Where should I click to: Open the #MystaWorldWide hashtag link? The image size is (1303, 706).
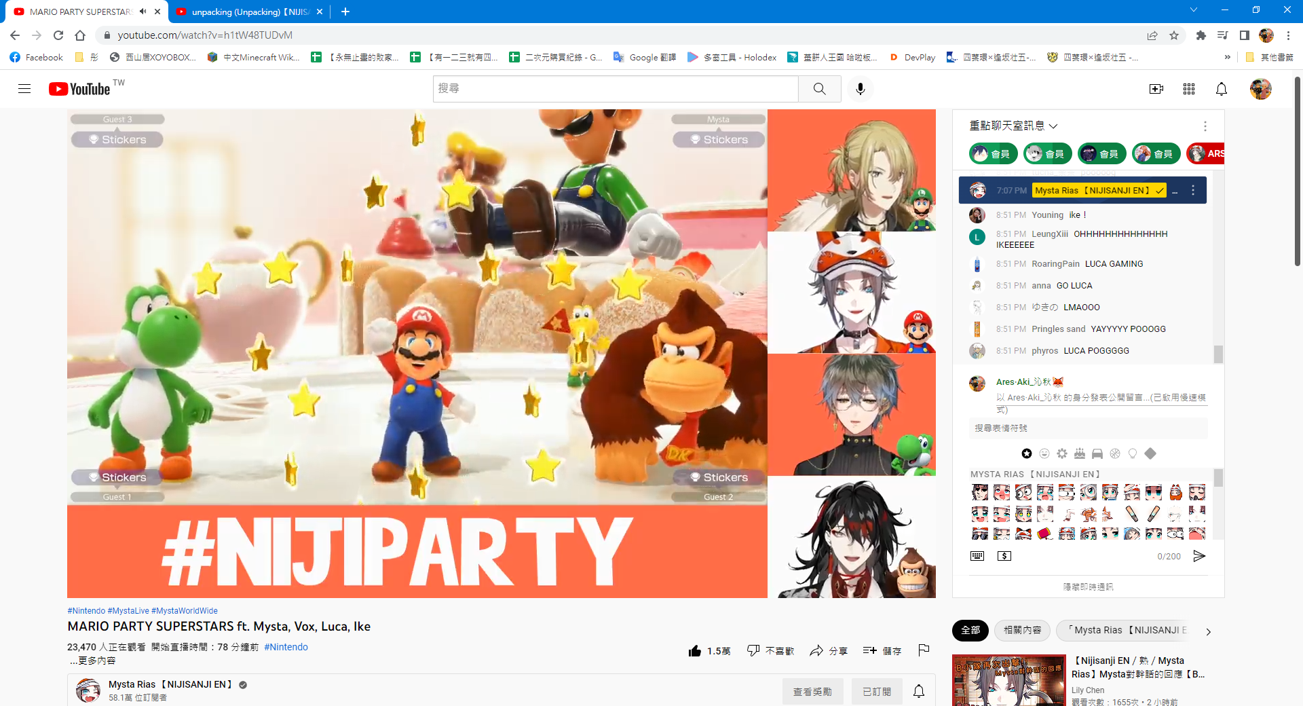185,611
